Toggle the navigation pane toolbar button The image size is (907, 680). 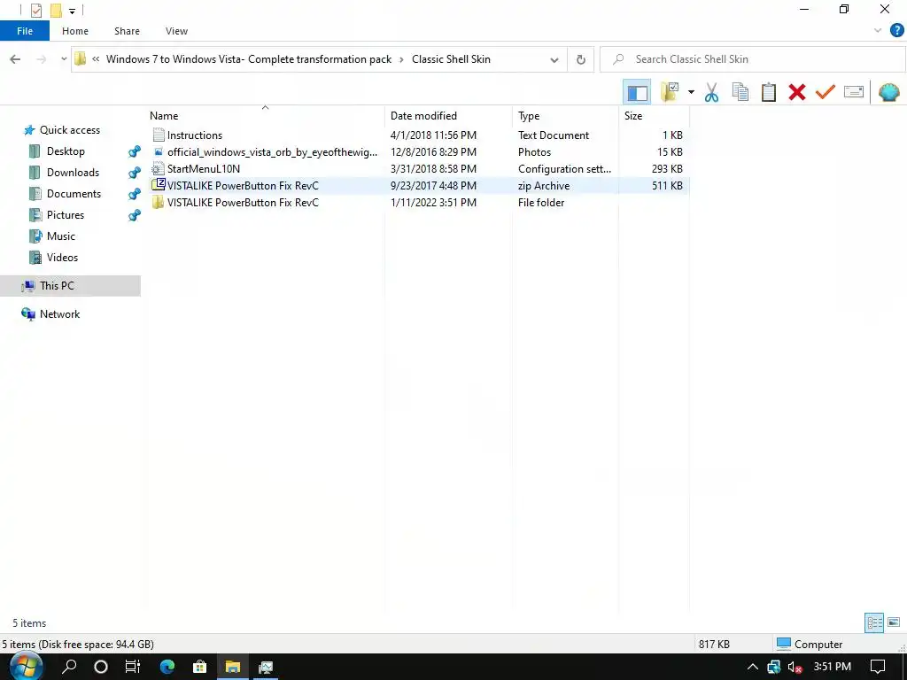tap(637, 92)
